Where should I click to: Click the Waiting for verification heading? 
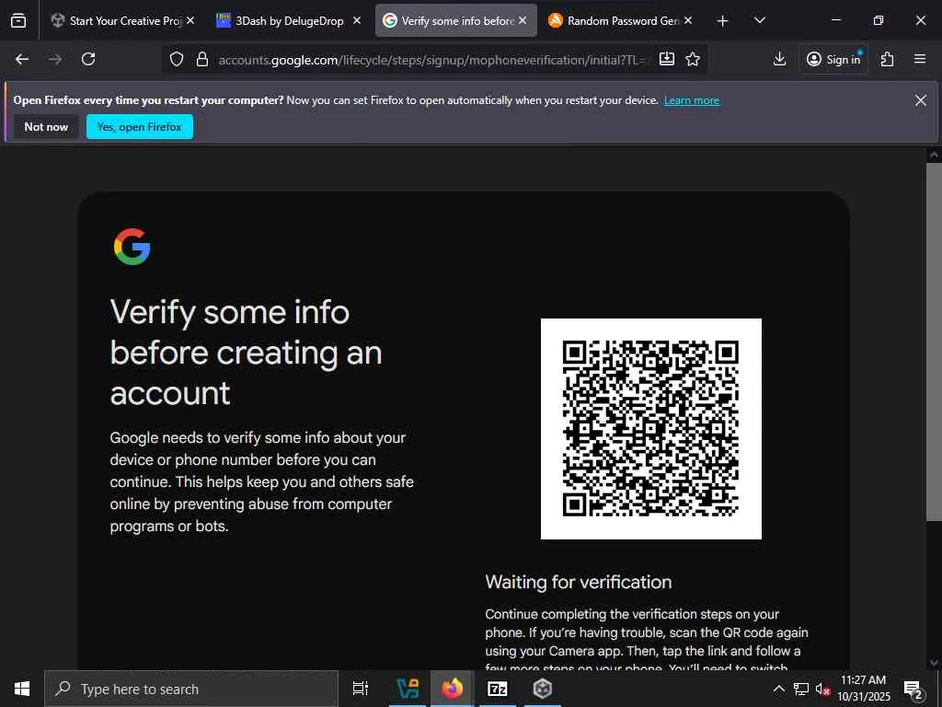[579, 582]
